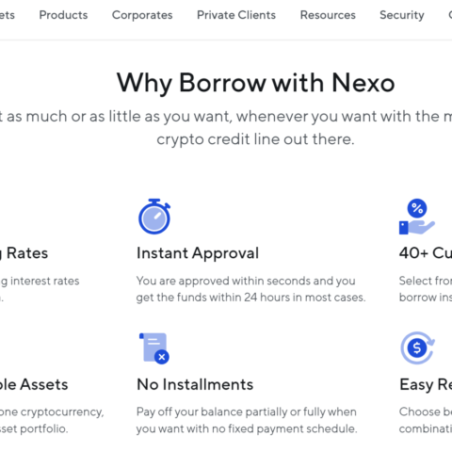Viewport: 452px width, 452px height.
Task: Click the Why Borrow with Nexo title
Action: tap(255, 83)
